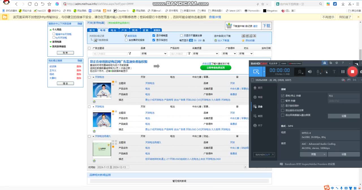Open the 采集频道 filter 所有 dropdown

point(205,53)
